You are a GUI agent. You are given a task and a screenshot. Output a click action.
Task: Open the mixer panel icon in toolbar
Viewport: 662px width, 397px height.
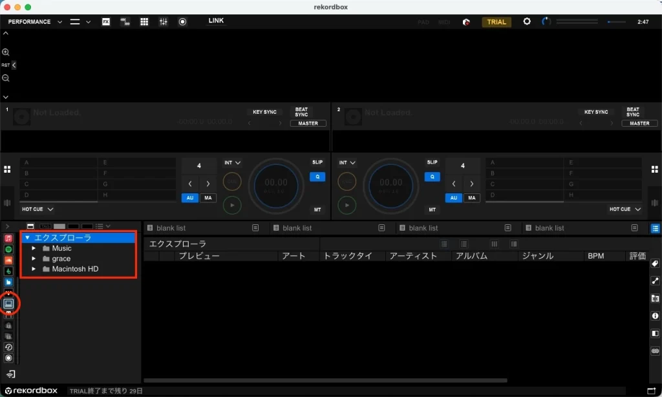164,21
